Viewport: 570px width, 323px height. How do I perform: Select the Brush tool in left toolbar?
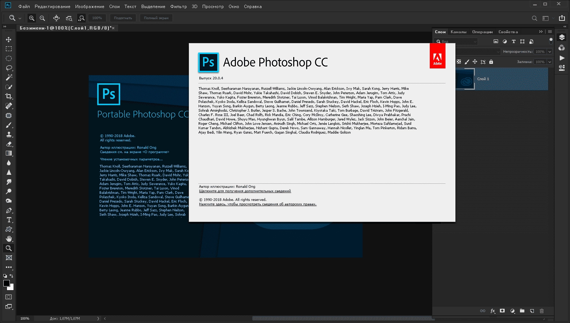pos(9,125)
